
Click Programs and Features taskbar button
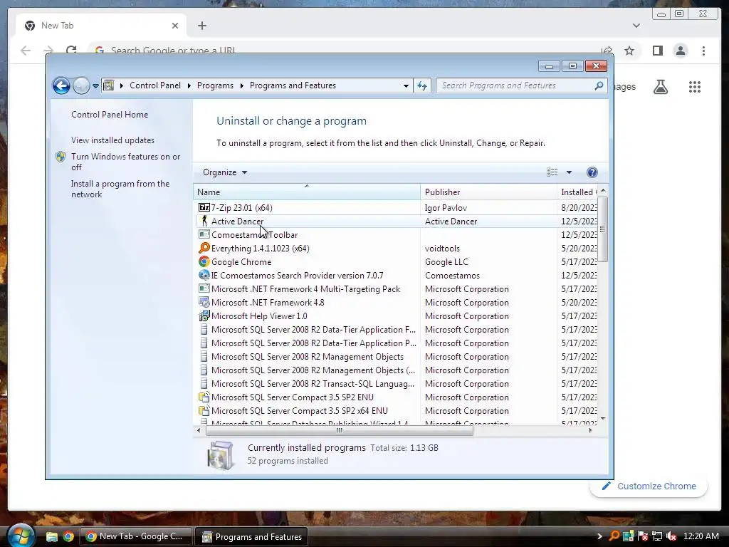[251, 537]
